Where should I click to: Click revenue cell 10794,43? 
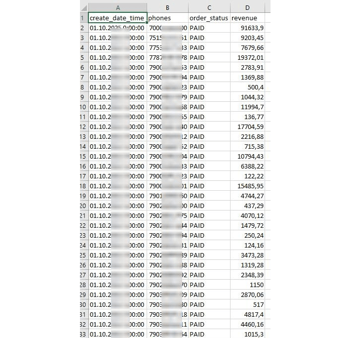coord(247,156)
